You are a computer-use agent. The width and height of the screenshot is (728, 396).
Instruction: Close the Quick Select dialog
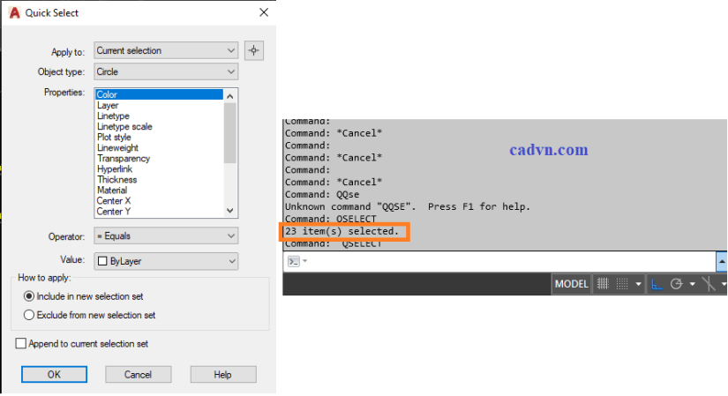(264, 12)
